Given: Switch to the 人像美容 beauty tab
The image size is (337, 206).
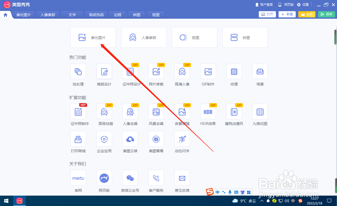Looking at the screenshot, I should tap(48, 15).
